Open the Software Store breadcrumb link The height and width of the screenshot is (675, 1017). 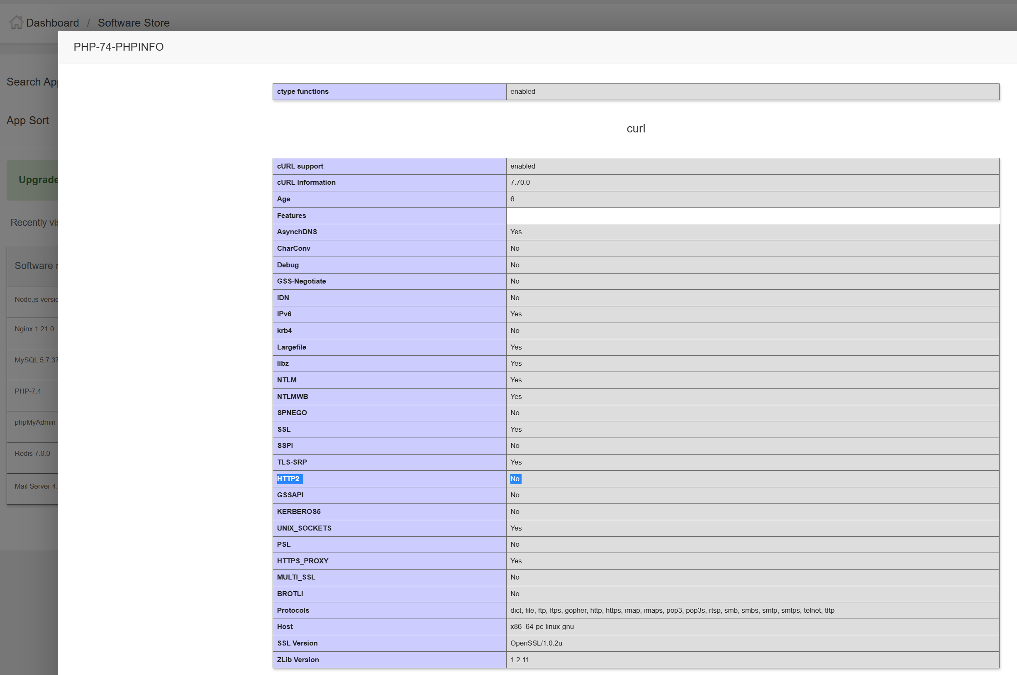pyautogui.click(x=133, y=23)
